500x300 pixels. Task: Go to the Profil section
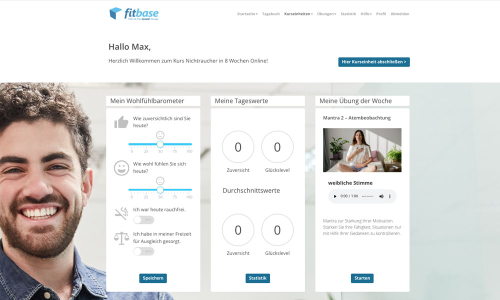pyautogui.click(x=381, y=13)
